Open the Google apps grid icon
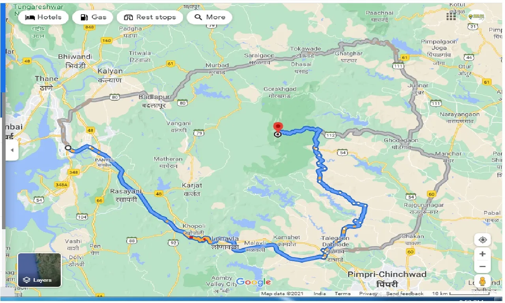The width and height of the screenshot is (505, 303). coord(451,17)
